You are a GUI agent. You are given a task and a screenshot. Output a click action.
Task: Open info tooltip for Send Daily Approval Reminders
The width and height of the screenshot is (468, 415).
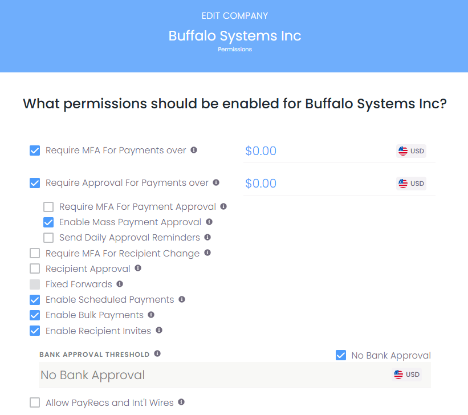click(207, 237)
